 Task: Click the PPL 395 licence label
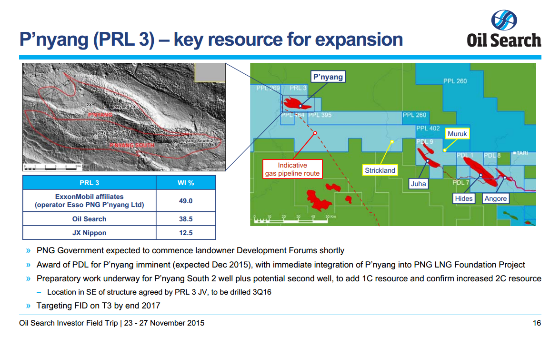coord(320,115)
